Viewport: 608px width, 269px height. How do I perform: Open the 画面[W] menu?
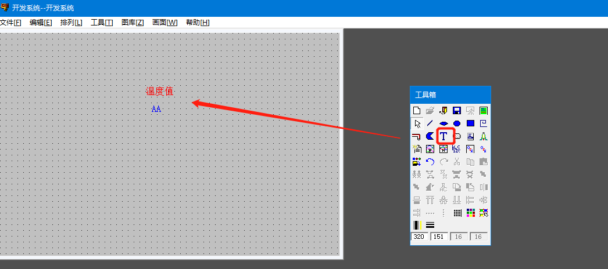[165, 23]
